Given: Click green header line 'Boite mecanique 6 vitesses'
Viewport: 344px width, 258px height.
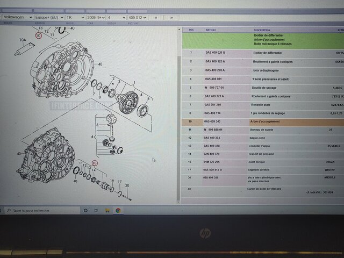Looking at the screenshot, I should coord(273,44).
